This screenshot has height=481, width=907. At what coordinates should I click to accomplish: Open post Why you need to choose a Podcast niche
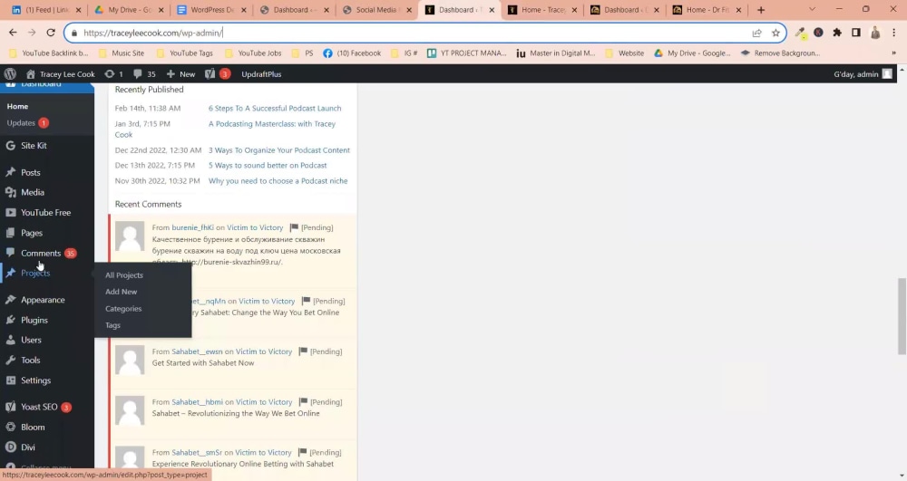tap(278, 181)
